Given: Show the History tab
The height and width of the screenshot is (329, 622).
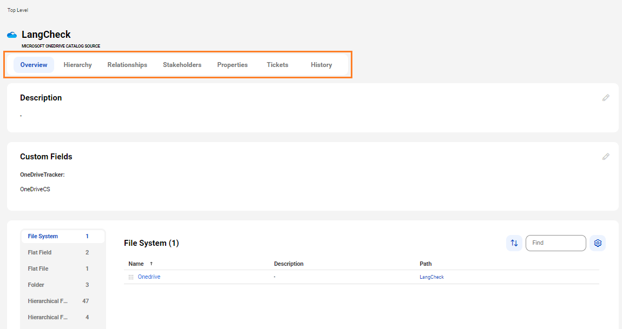Looking at the screenshot, I should [x=322, y=65].
